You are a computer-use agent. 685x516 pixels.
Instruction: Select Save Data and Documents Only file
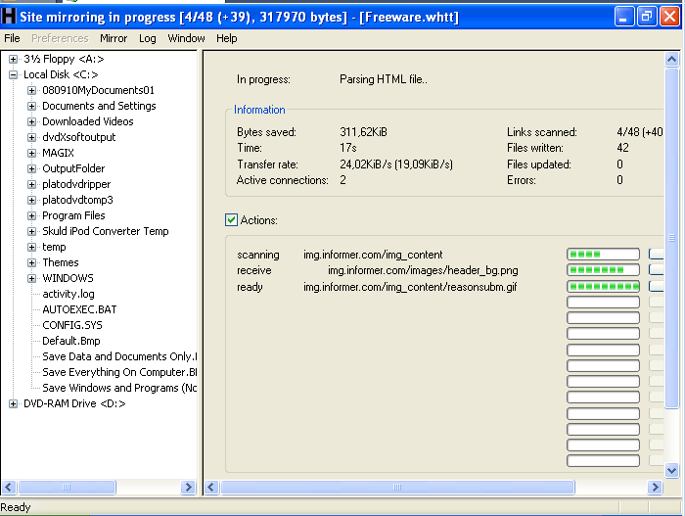(119, 356)
